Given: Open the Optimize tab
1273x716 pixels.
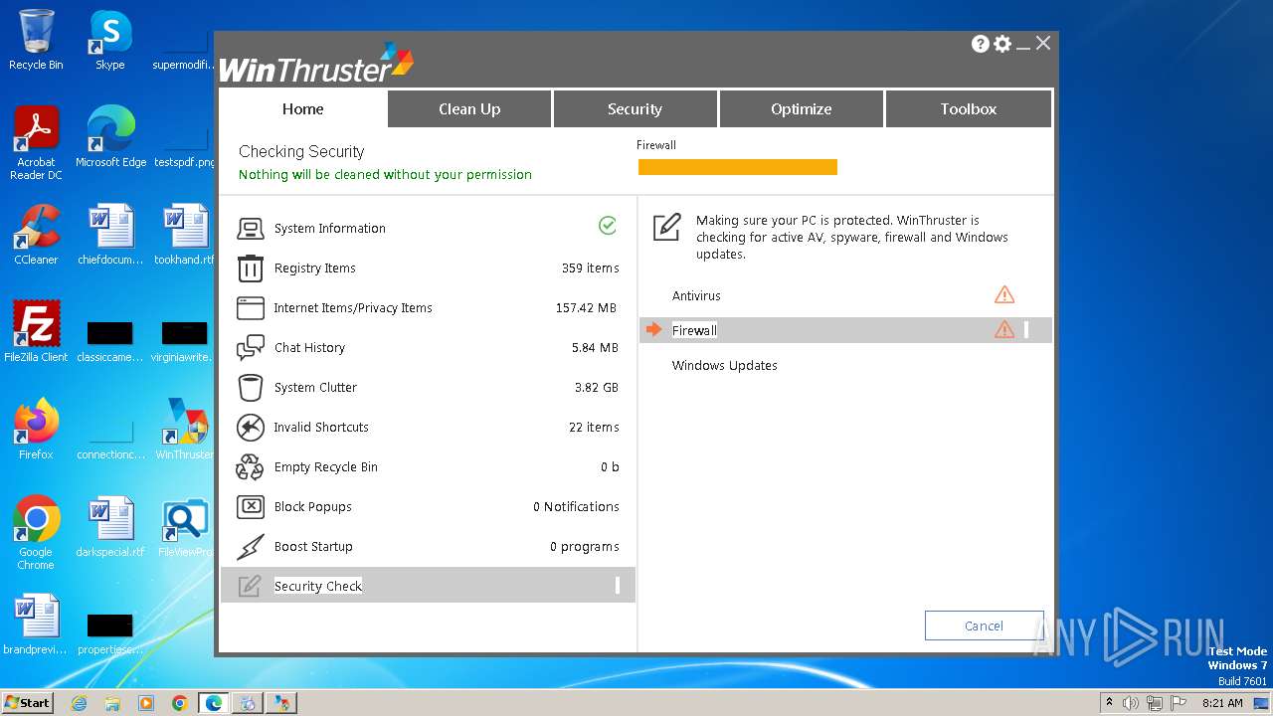Looking at the screenshot, I should tap(801, 109).
